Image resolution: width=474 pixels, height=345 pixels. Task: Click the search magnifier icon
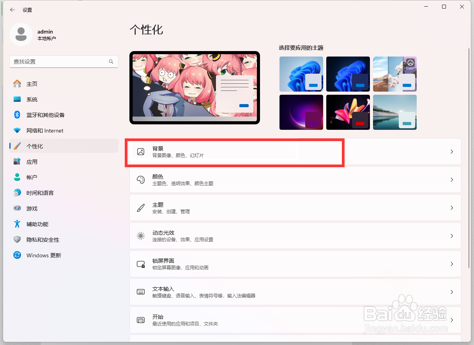pyautogui.click(x=111, y=62)
